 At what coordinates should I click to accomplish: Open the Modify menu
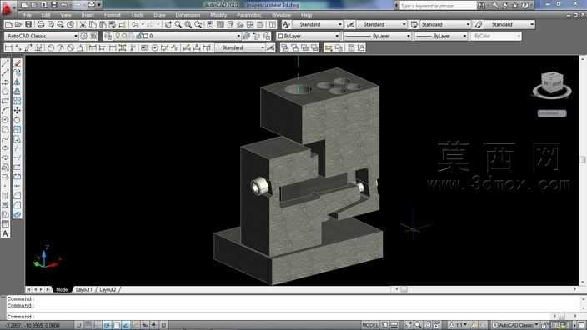[218, 15]
